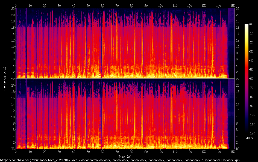Click the 150 mark on upper time axis
The width and height of the screenshot is (258, 162).
[233, 5]
